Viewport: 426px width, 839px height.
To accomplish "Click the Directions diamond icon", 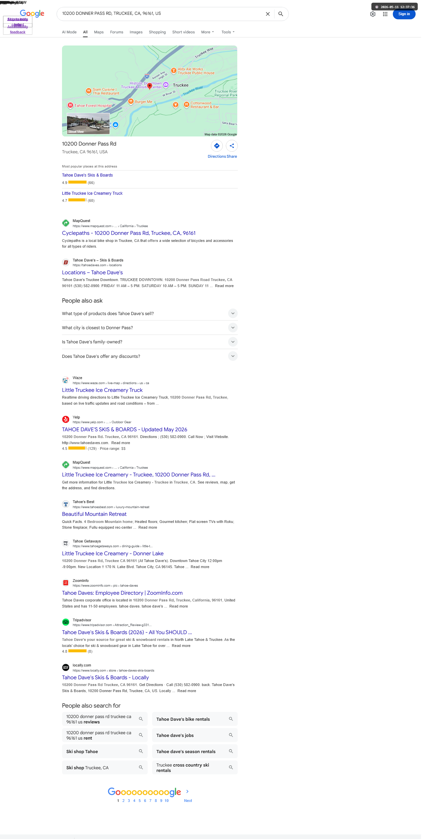I will 217,146.
